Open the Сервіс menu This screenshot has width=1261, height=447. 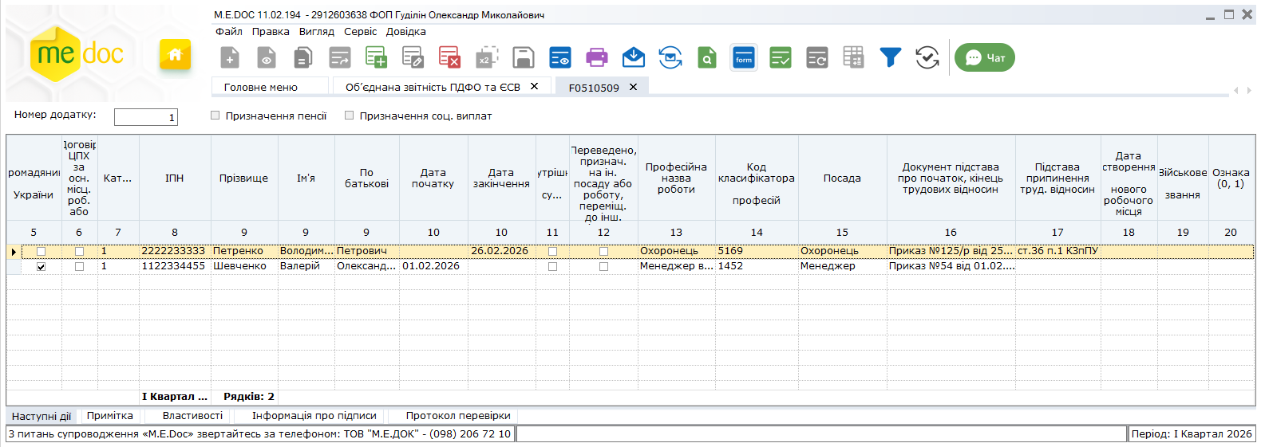(360, 32)
